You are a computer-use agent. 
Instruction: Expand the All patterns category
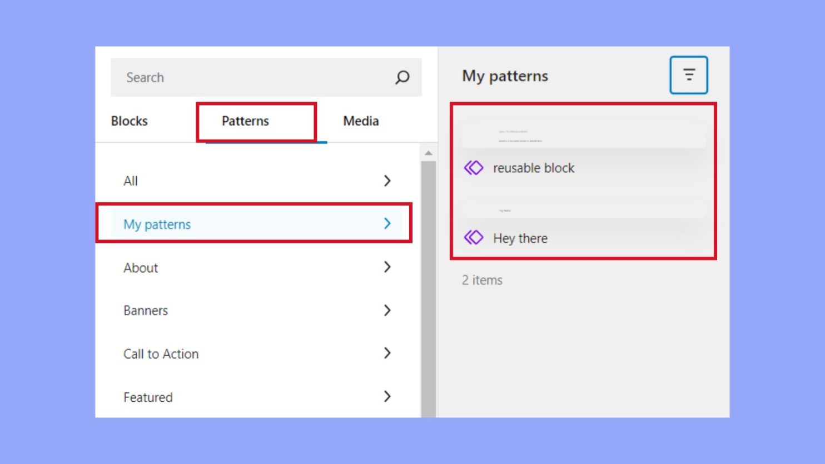click(387, 181)
